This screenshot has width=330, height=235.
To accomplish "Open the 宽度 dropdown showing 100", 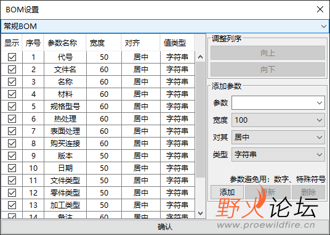I will tap(278, 120).
